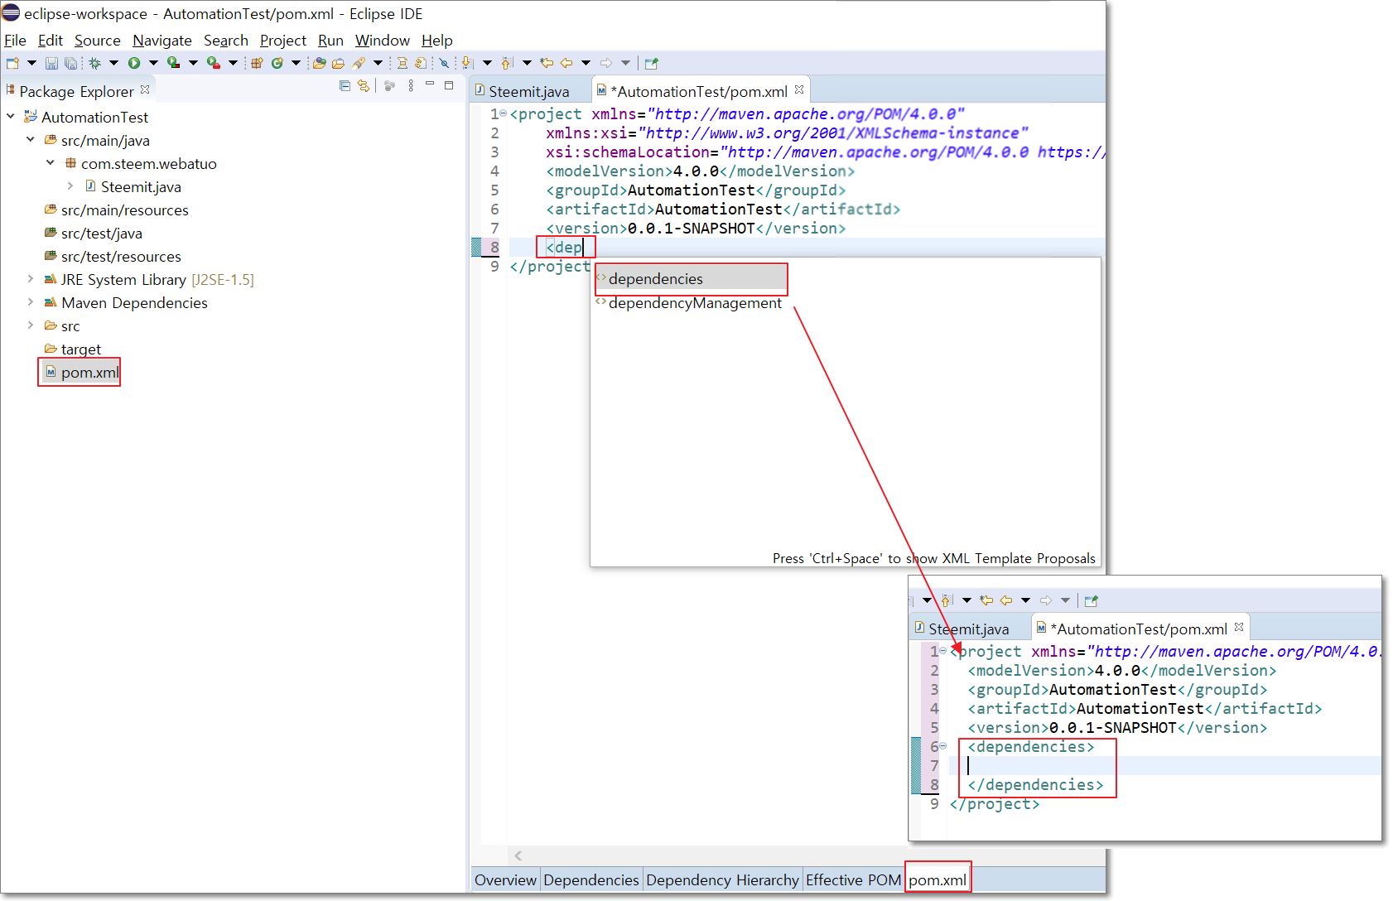
Task: Click the Pin Editor toolbar icon
Action: [x=651, y=63]
